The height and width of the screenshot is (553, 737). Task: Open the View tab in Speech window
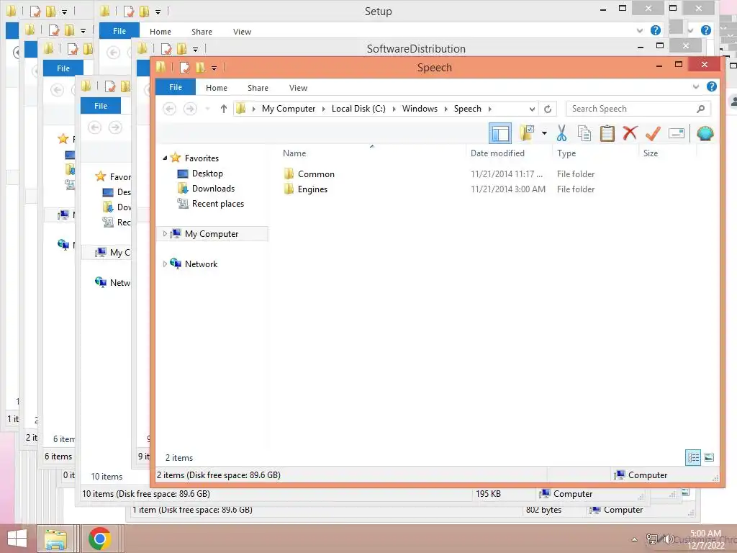pyautogui.click(x=298, y=88)
